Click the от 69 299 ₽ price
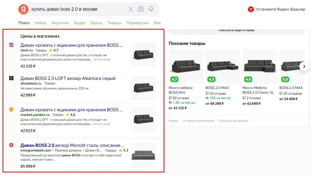The image size is (311, 175). [x=215, y=104]
